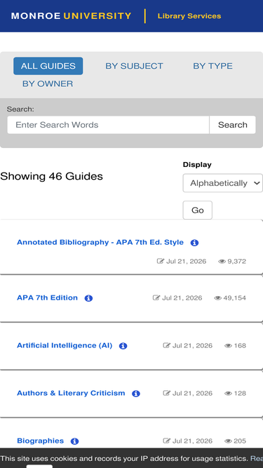Click edit-date icon in Biographies row

(166, 441)
